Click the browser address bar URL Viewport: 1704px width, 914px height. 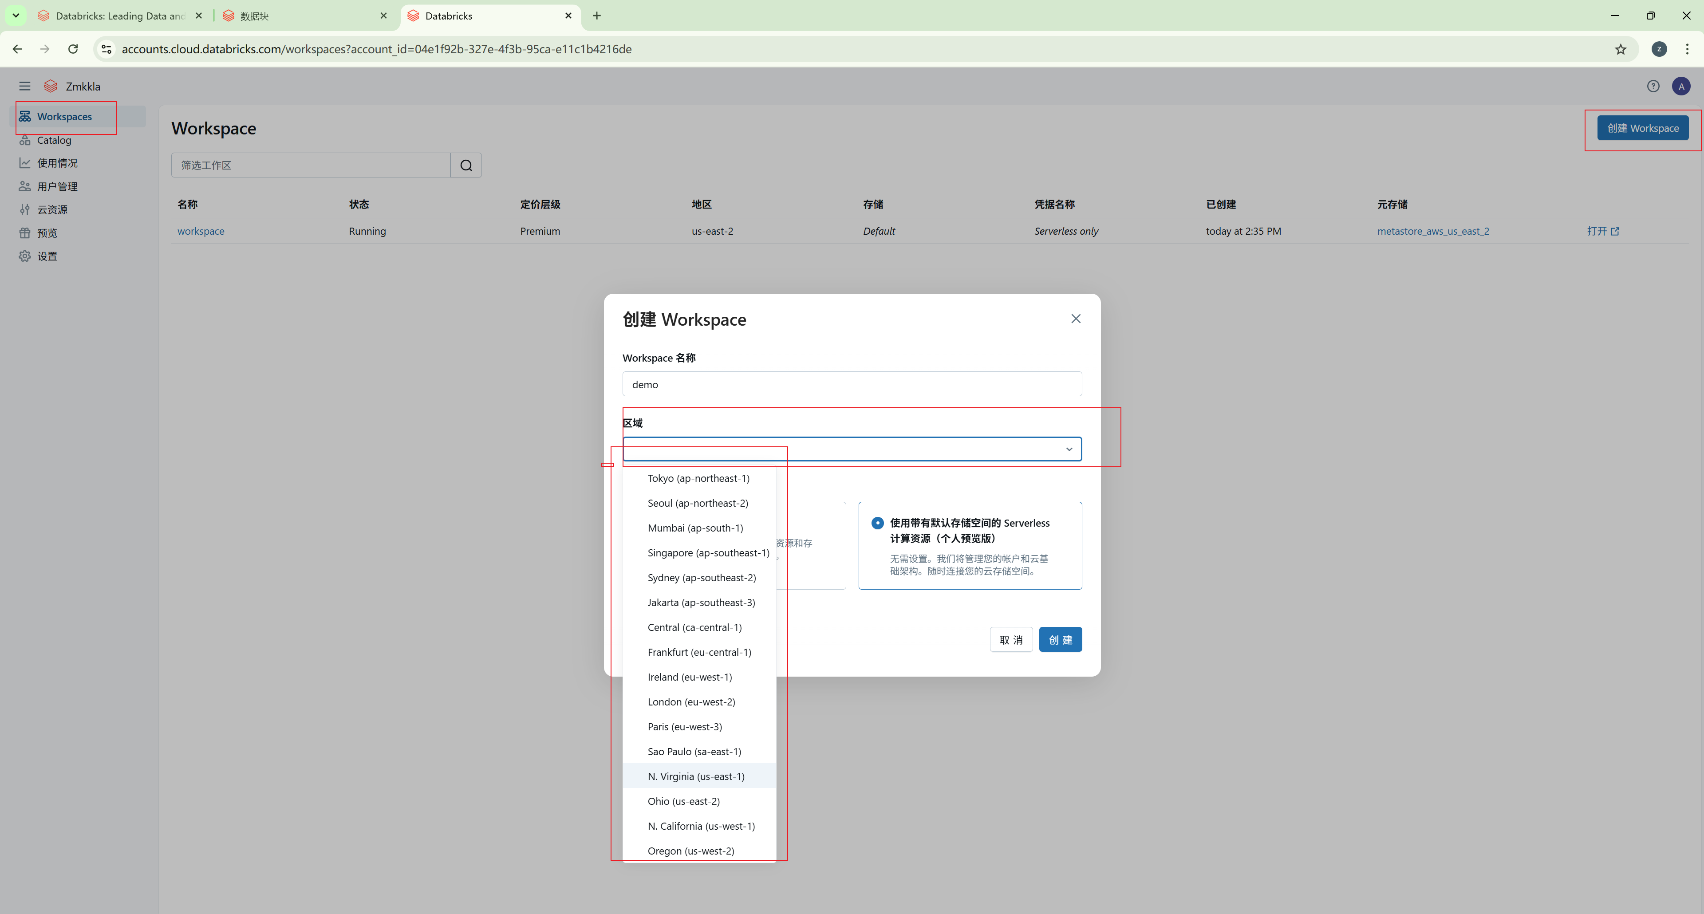(376, 49)
